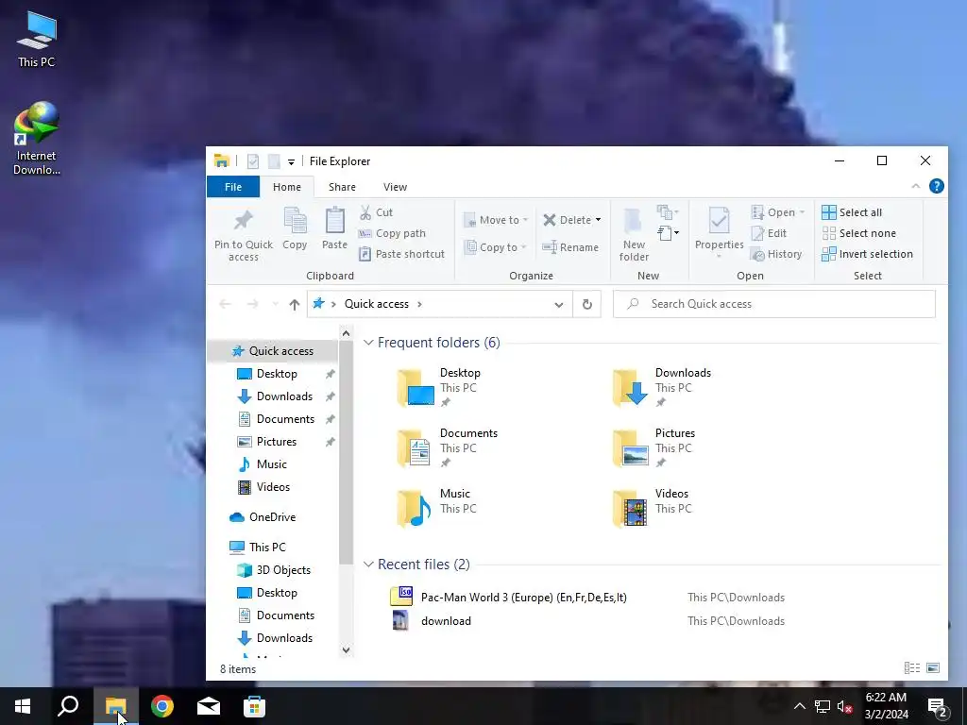Screen dimensions: 967x725
Task: Select Quick access in navigation pane
Action: [x=272, y=351]
